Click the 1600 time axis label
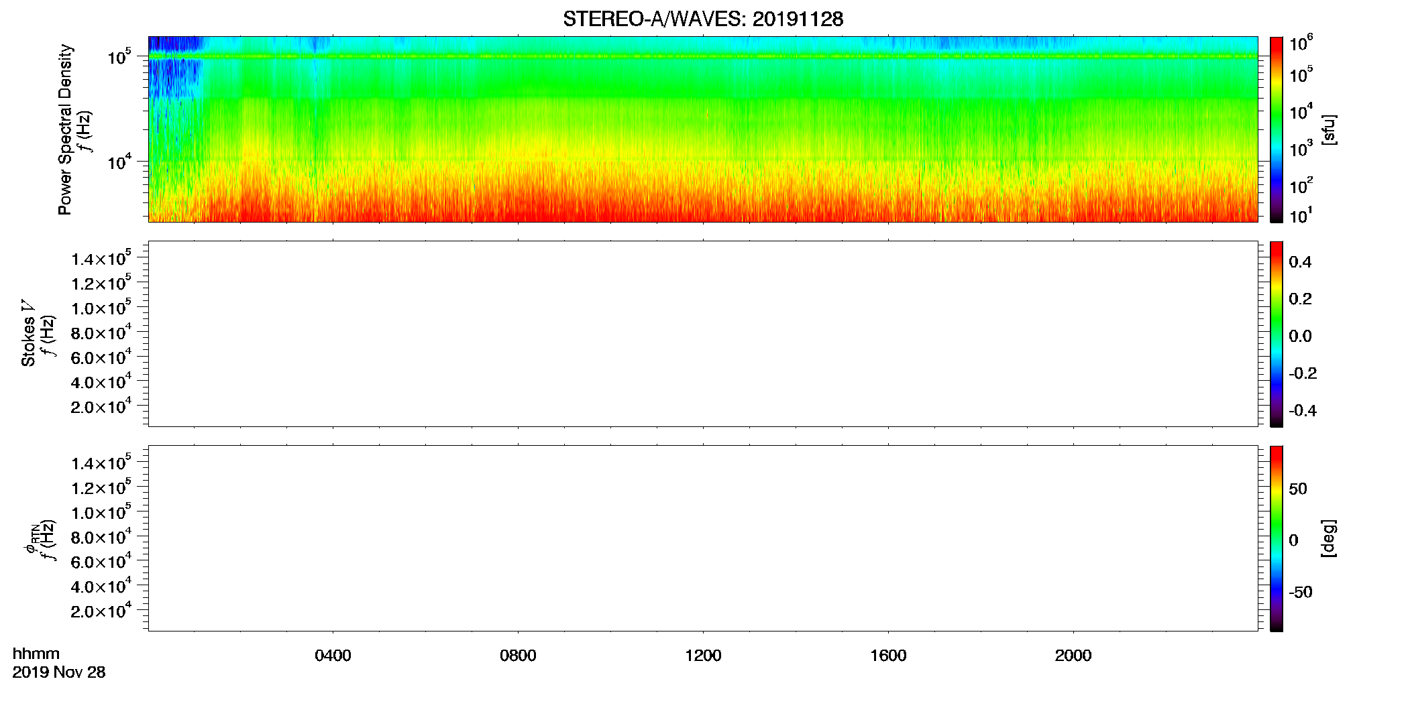The width and height of the screenshot is (1406, 724). pos(888,656)
